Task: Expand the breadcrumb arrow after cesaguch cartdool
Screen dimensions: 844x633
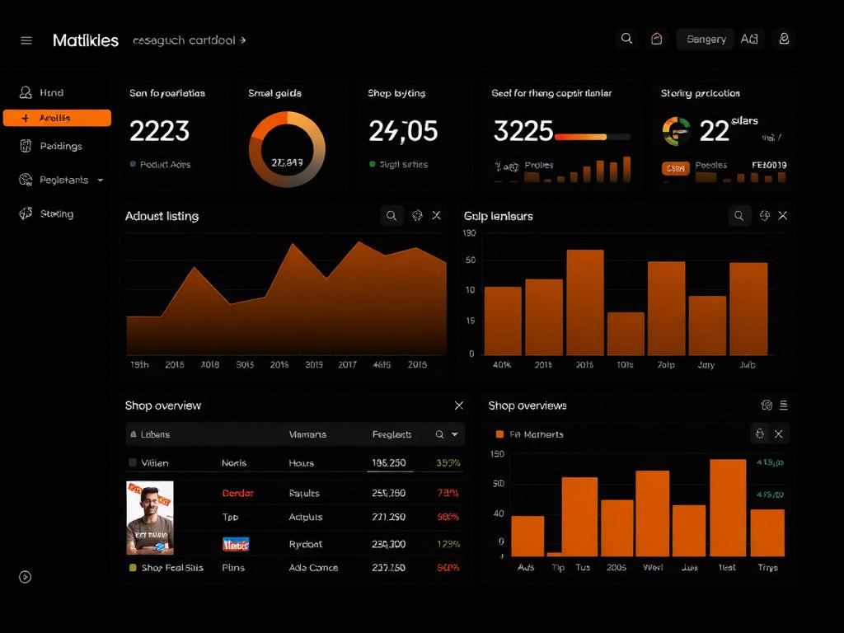Action: [x=243, y=40]
